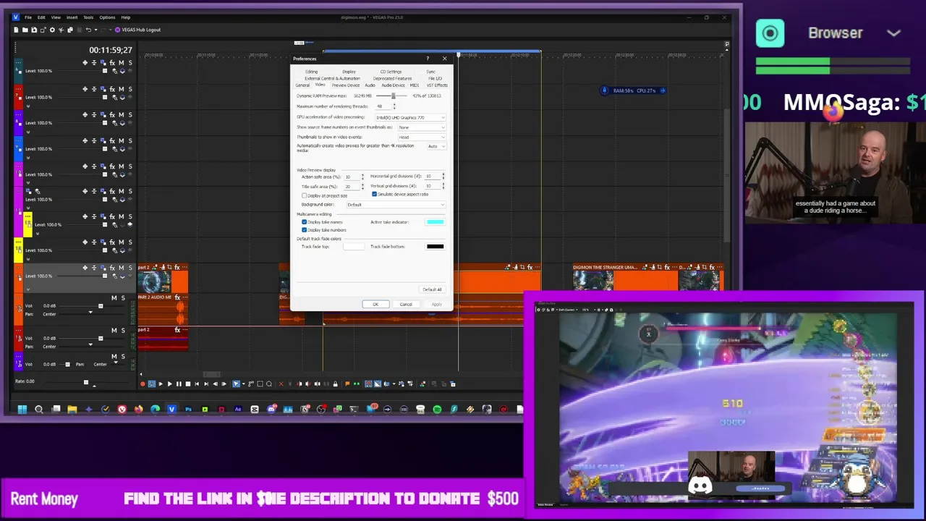This screenshot has width=926, height=521.
Task: Click Dynamic RAM Preview slider
Action: click(x=394, y=96)
